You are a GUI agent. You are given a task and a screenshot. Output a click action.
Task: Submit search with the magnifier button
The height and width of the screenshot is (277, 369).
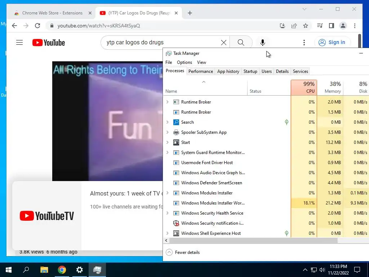241,43
